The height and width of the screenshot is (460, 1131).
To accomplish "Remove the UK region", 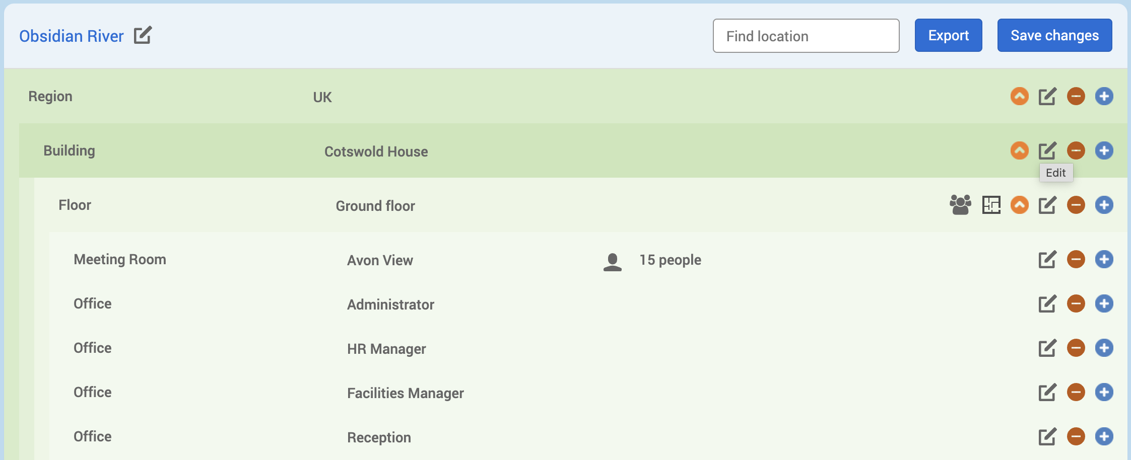I will click(x=1076, y=97).
